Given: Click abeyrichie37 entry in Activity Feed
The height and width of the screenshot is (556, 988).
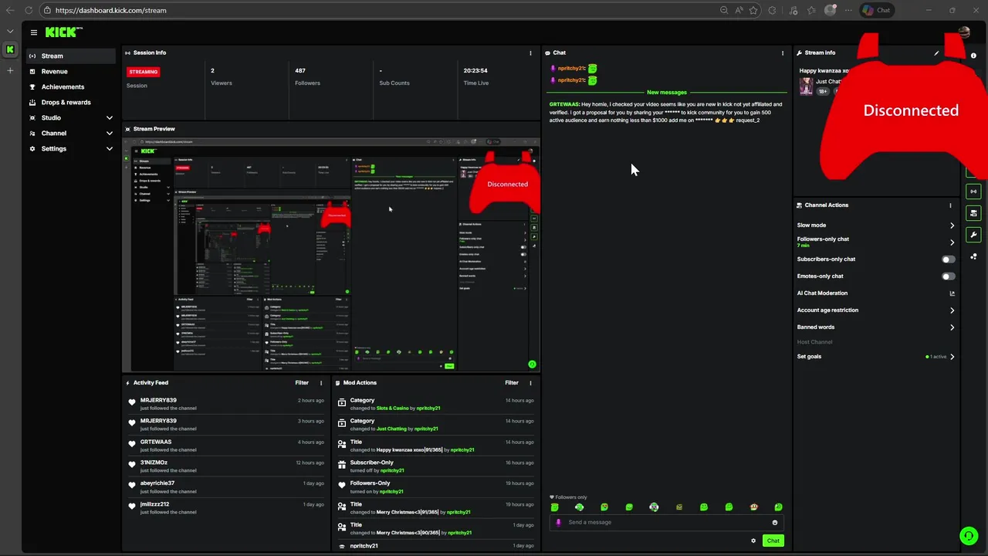Looking at the screenshot, I should pos(226,486).
